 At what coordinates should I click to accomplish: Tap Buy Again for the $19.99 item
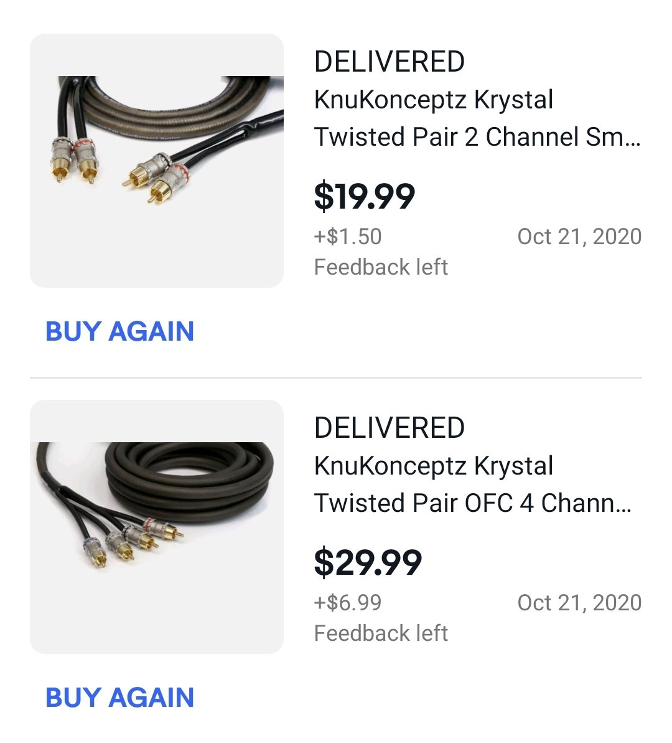click(120, 331)
